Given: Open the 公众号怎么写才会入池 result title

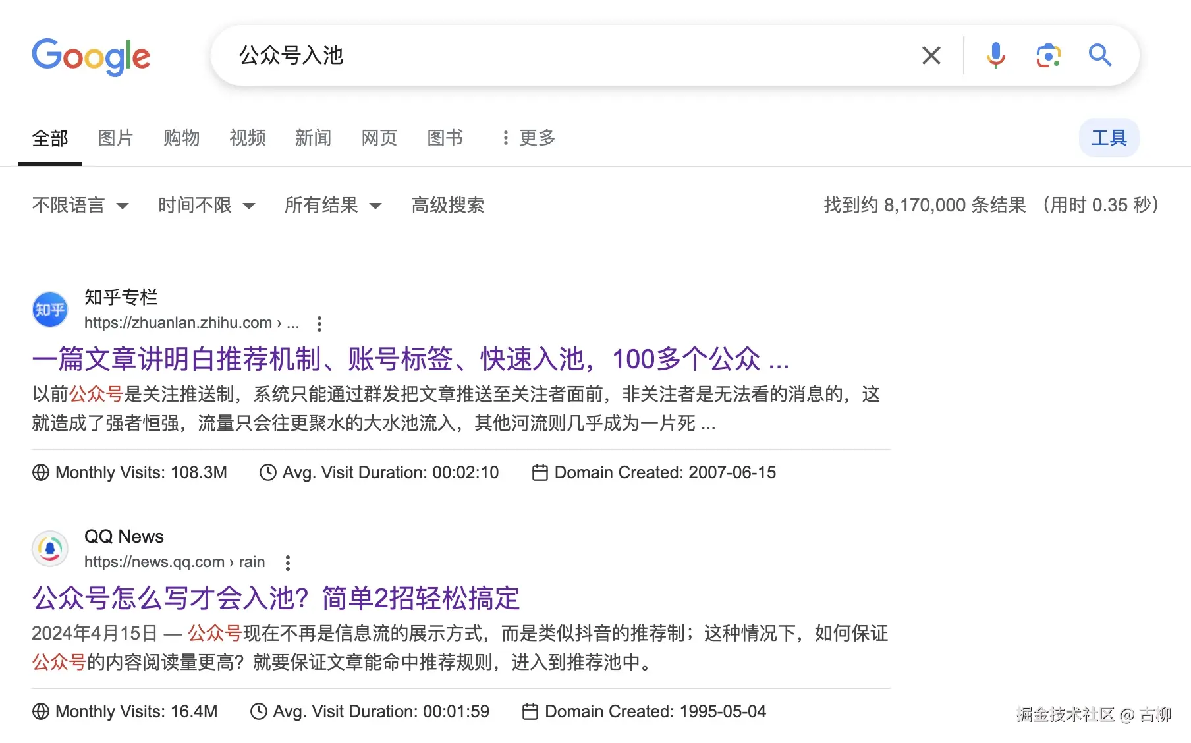Looking at the screenshot, I should point(276,598).
